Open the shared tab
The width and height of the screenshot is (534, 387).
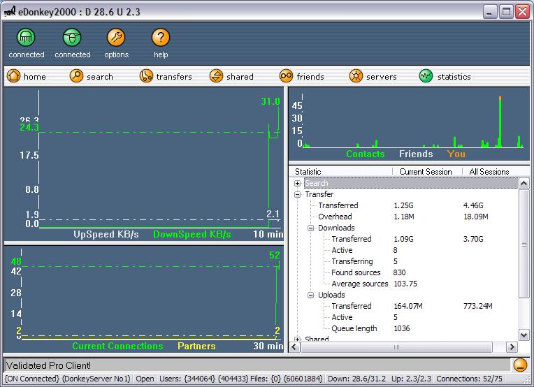coord(231,76)
